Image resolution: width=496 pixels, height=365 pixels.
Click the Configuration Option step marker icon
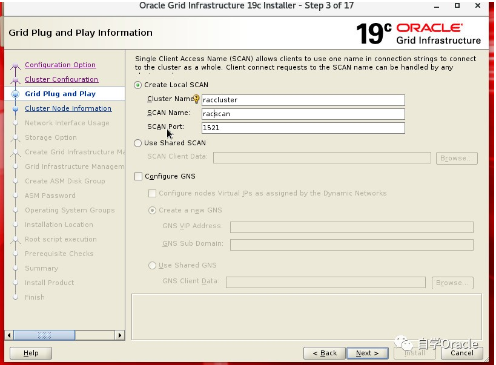coord(15,66)
